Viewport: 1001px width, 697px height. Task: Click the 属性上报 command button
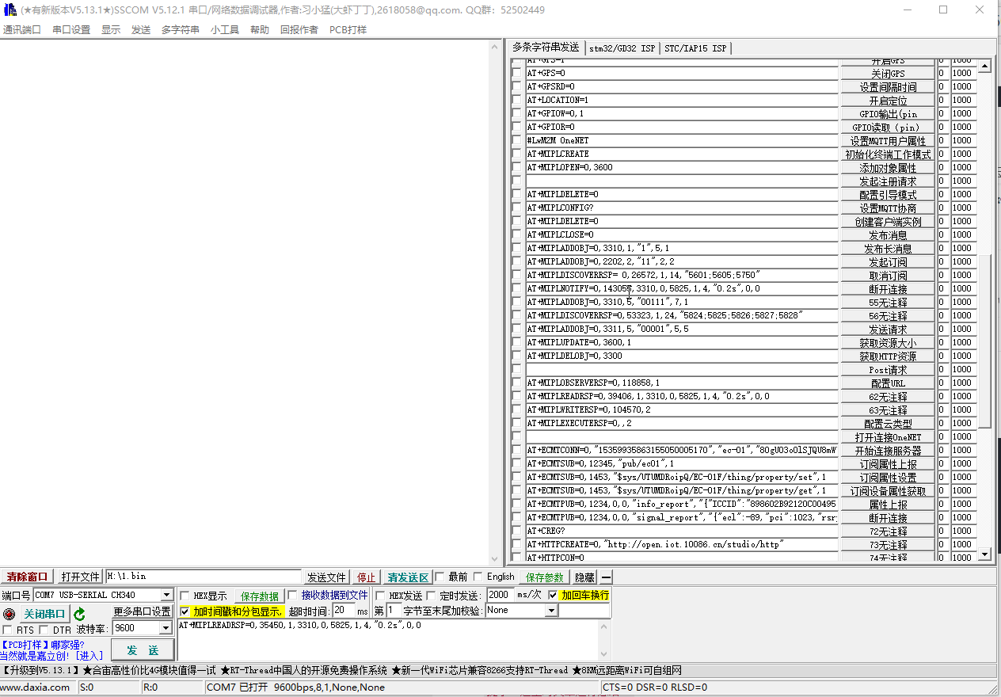tap(888, 505)
